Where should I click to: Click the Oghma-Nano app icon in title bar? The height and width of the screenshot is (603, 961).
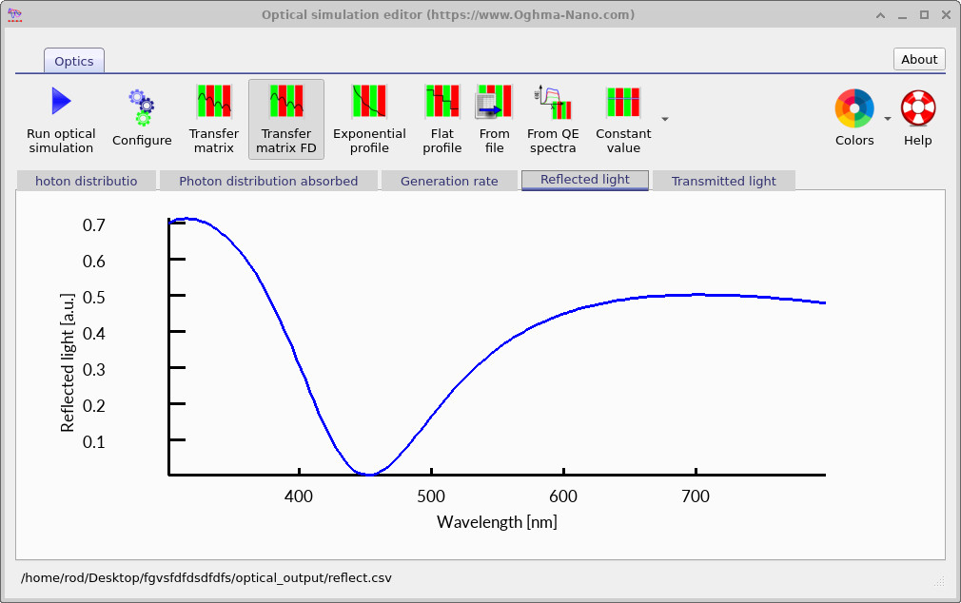pyautogui.click(x=14, y=14)
